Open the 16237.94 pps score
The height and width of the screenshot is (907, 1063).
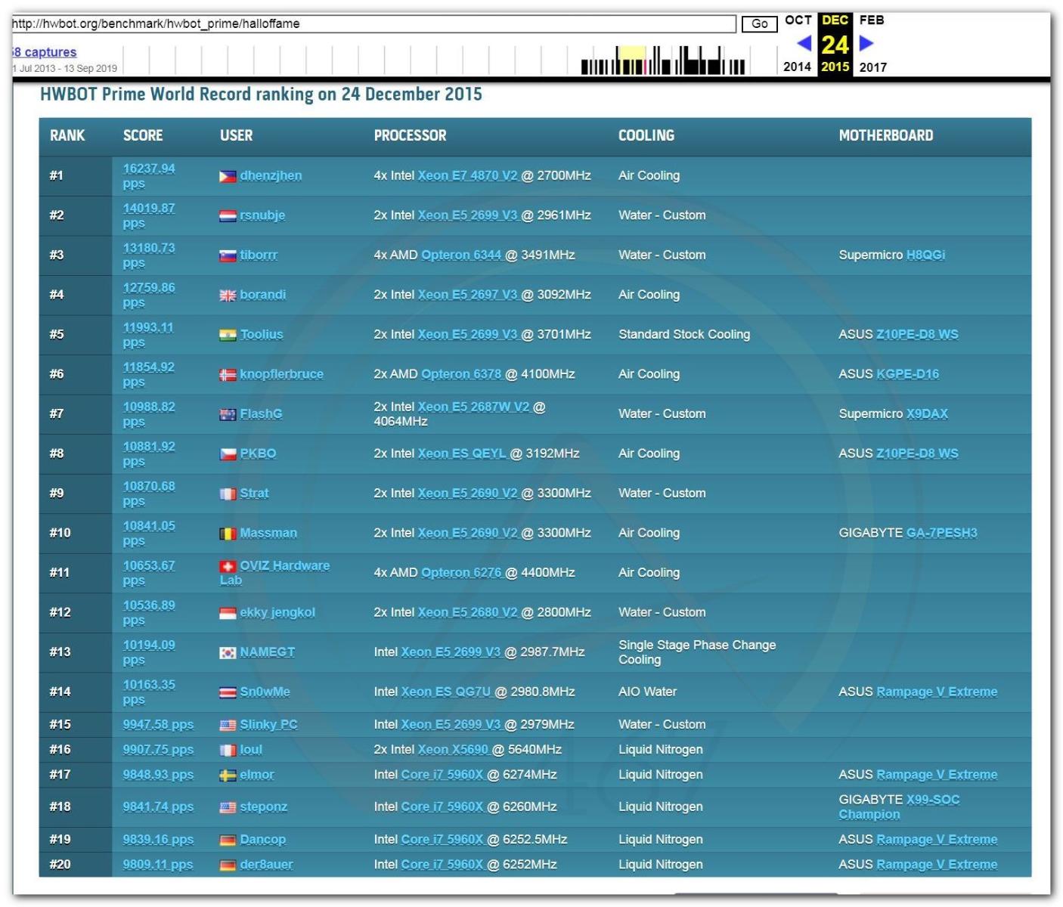[x=149, y=176]
